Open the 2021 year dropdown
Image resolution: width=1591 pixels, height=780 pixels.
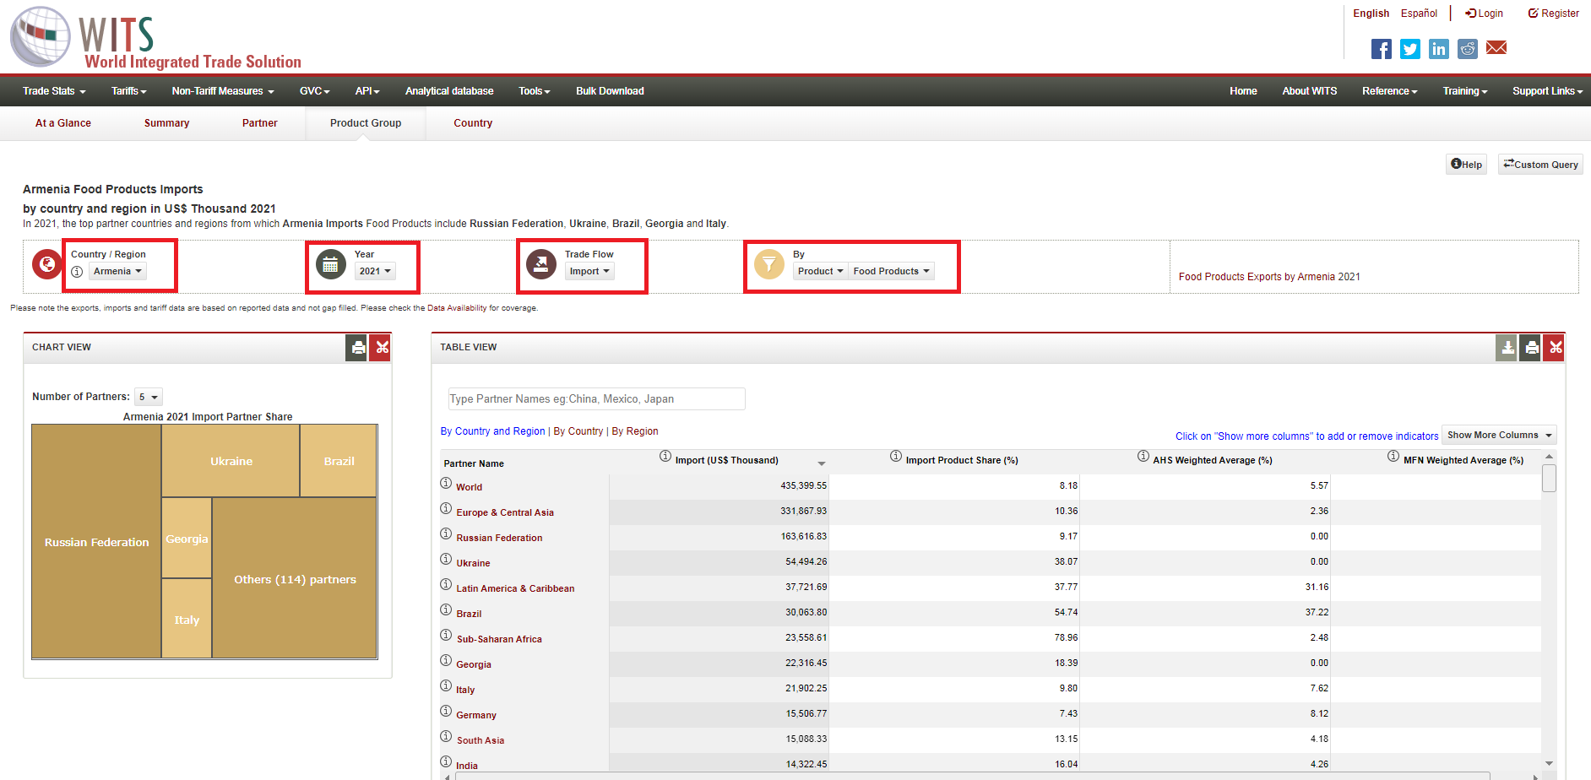[375, 271]
